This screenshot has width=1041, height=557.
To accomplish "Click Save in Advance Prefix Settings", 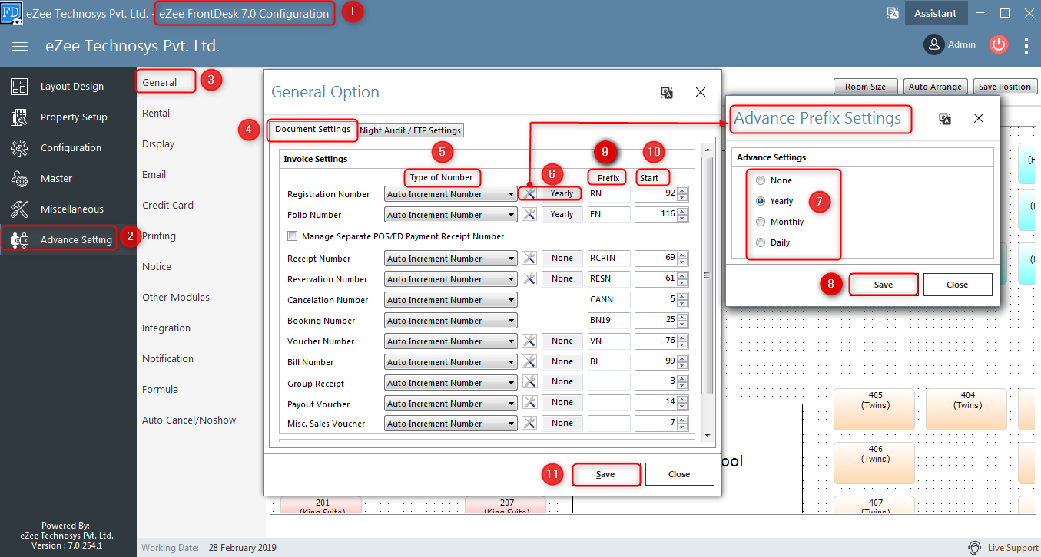I will tap(884, 285).
